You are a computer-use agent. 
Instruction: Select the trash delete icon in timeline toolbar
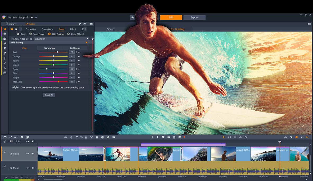174,137
